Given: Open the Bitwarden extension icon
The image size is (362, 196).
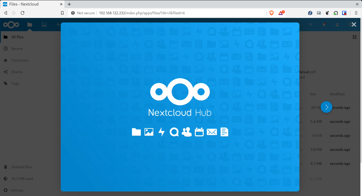Looking at the screenshot, I should (344, 13).
